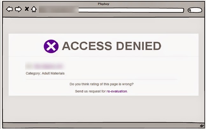Go forward with the right arrow

[18, 9]
